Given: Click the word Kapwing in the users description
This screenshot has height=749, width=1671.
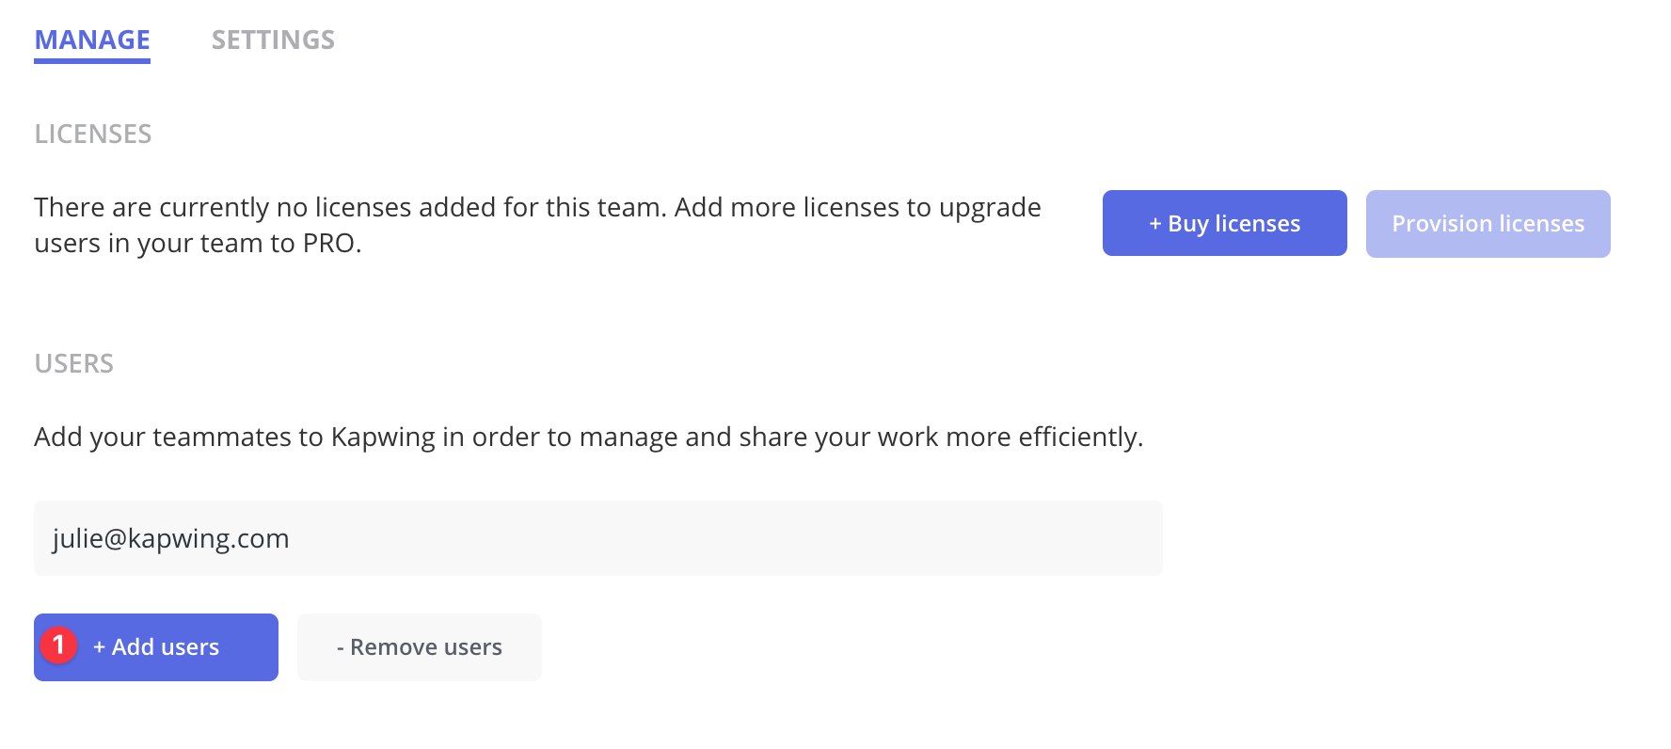Looking at the screenshot, I should (383, 437).
